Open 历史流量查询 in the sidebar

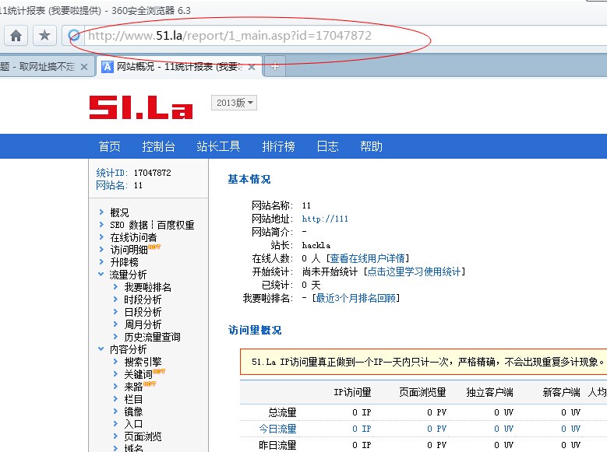pos(152,336)
